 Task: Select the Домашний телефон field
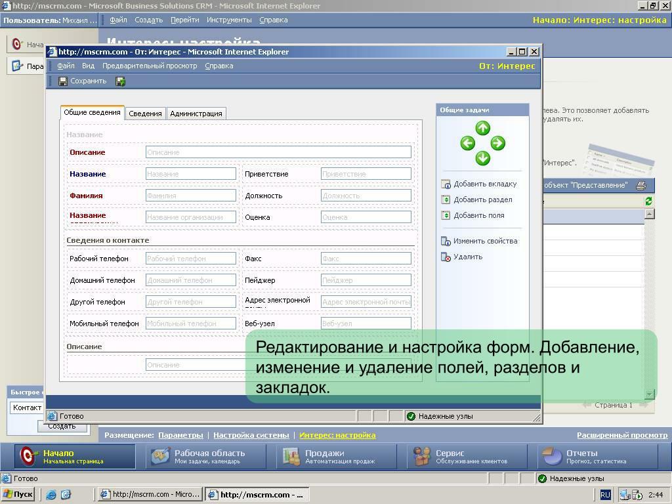pyautogui.click(x=191, y=280)
